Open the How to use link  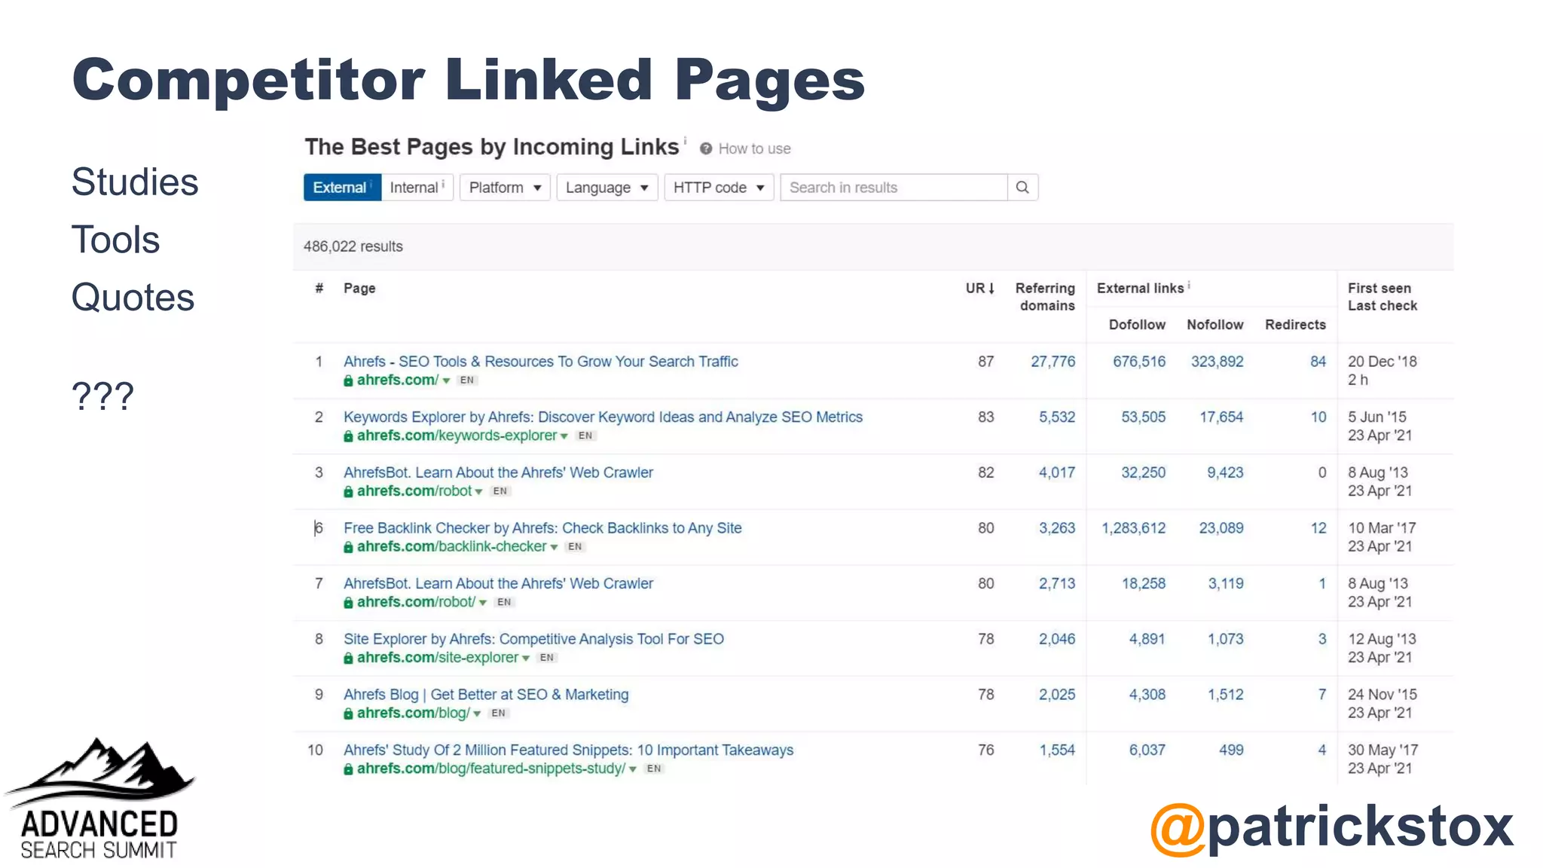pos(754,148)
